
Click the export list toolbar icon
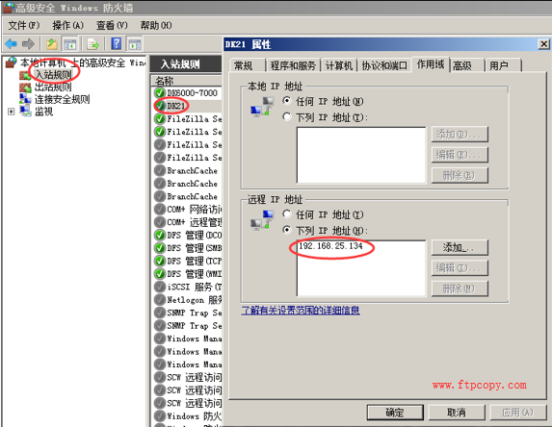[93, 44]
